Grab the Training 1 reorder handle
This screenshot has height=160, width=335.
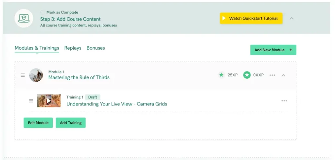31,101
